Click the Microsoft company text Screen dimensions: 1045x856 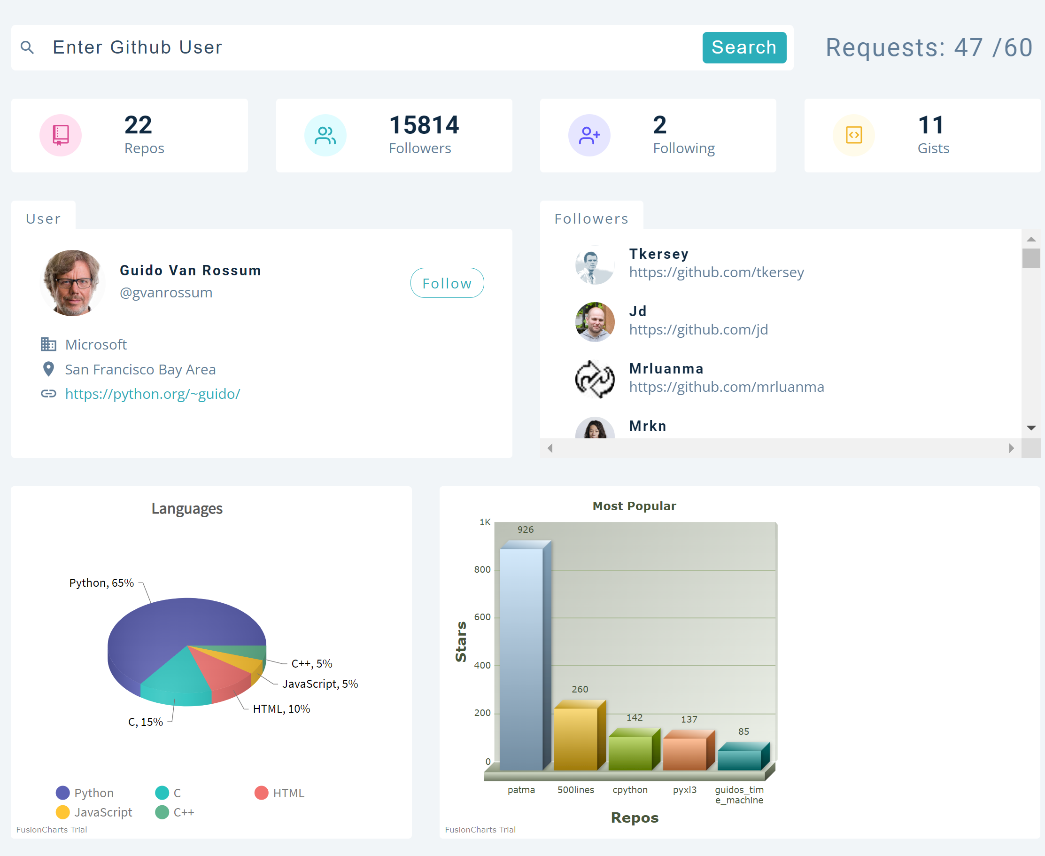coord(96,344)
